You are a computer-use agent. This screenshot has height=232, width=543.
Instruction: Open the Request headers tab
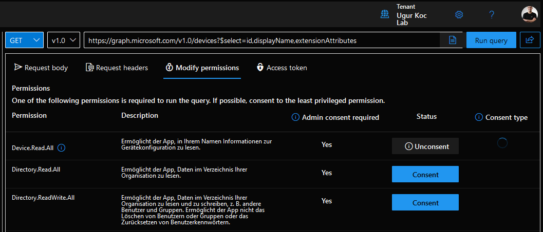[x=117, y=68]
